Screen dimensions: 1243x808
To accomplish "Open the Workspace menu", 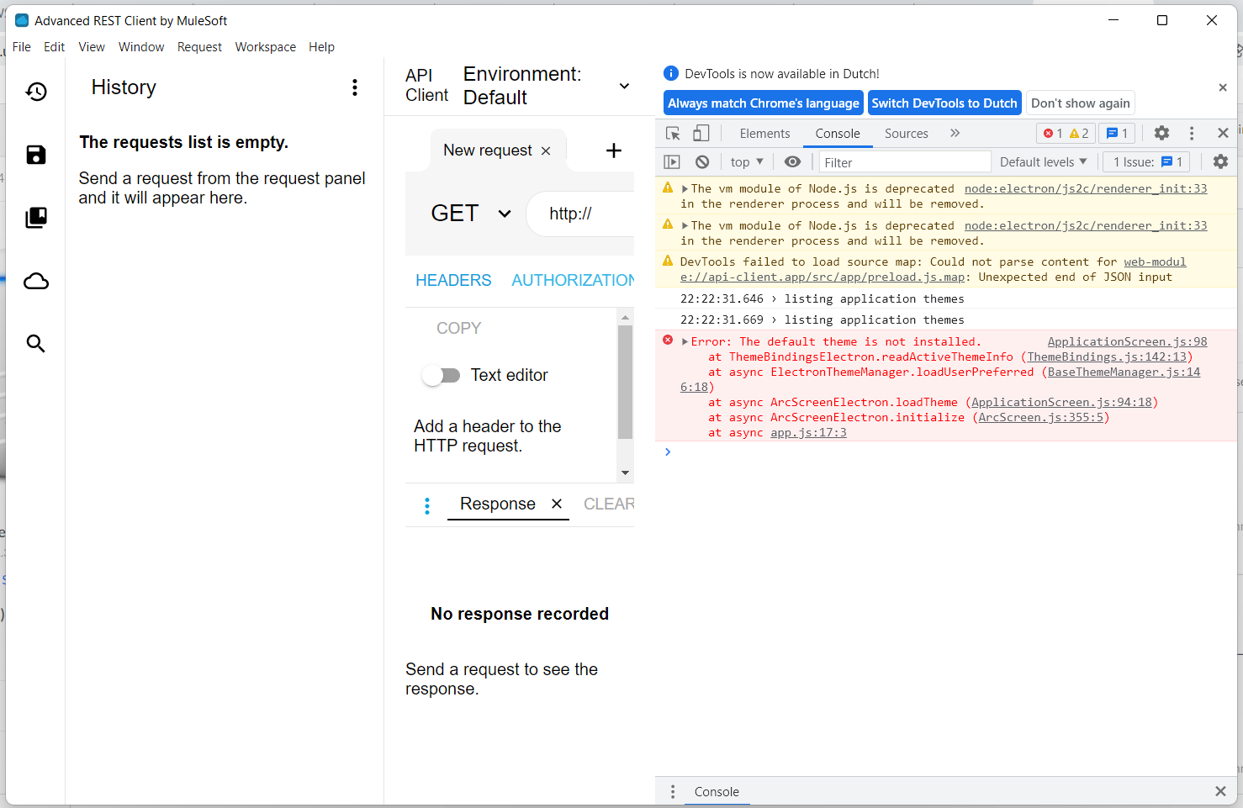I will tap(265, 47).
